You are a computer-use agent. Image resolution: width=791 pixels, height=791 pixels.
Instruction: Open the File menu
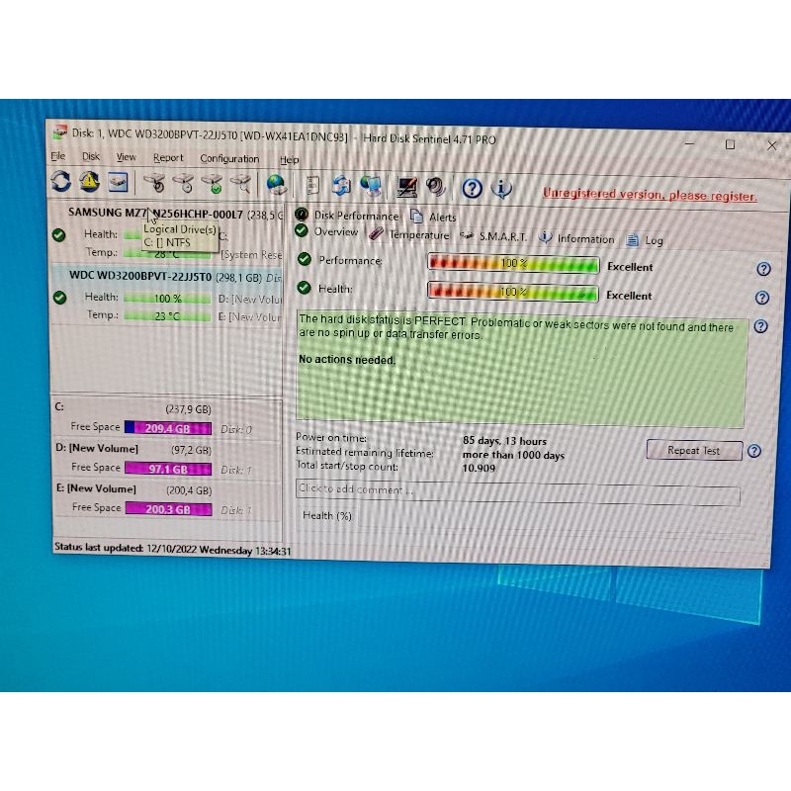(x=58, y=156)
